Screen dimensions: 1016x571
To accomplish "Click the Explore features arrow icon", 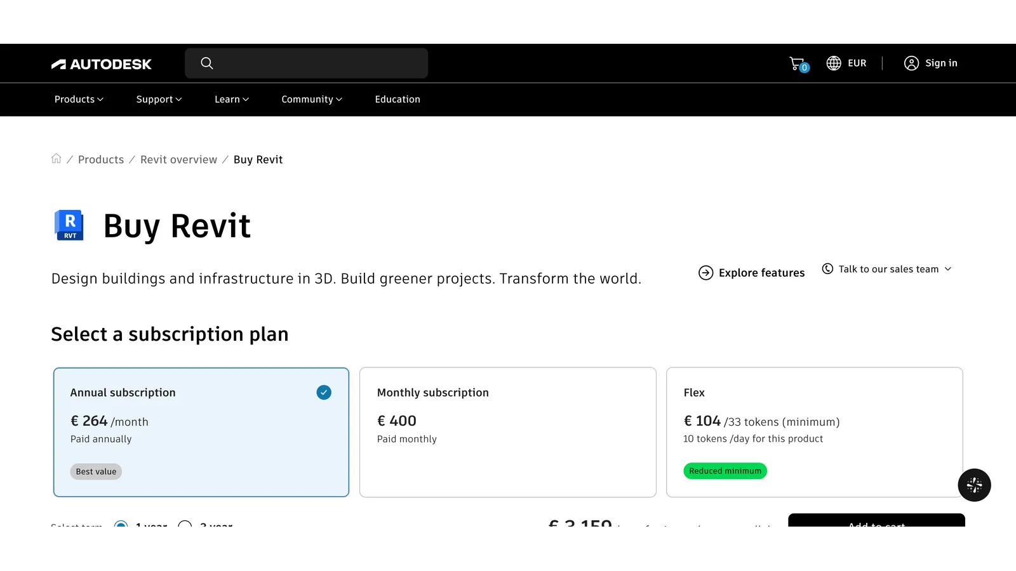I will (705, 273).
